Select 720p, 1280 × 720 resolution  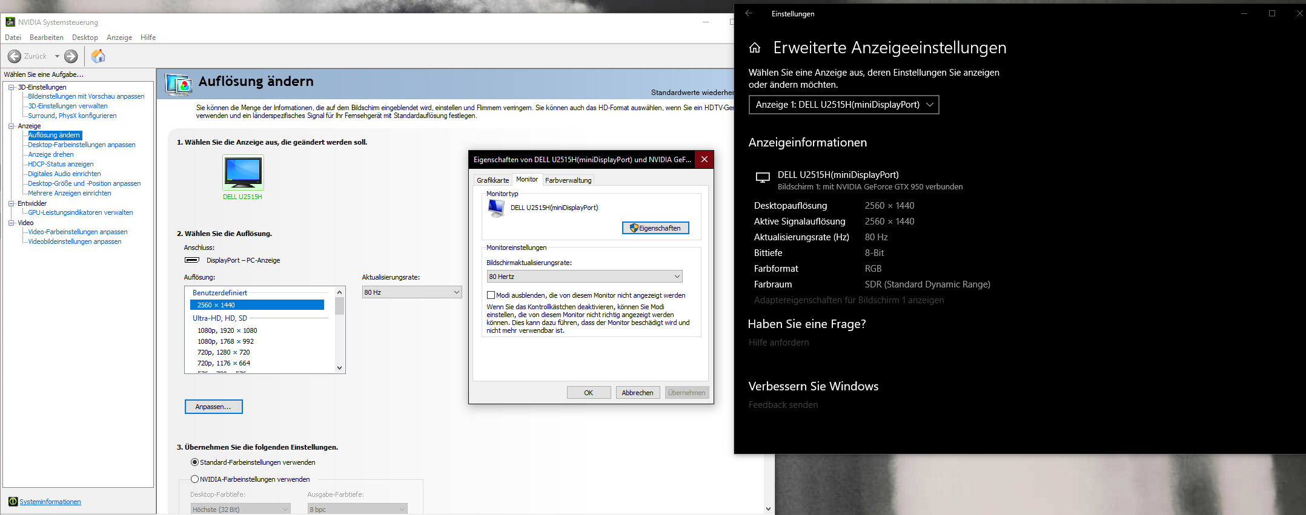pos(224,352)
